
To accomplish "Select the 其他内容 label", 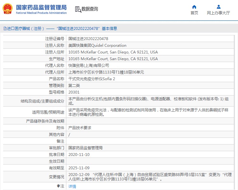I will 56,135.
